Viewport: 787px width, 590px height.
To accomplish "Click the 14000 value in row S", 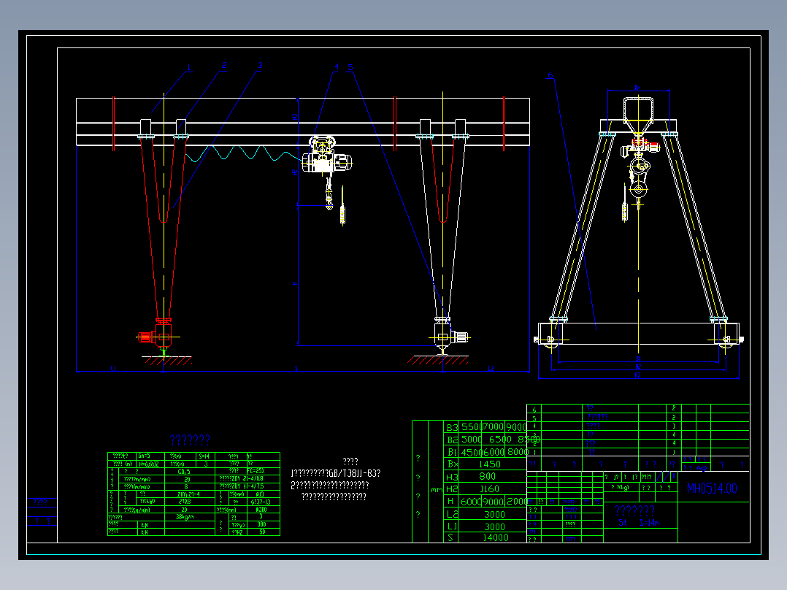I will coord(496,537).
